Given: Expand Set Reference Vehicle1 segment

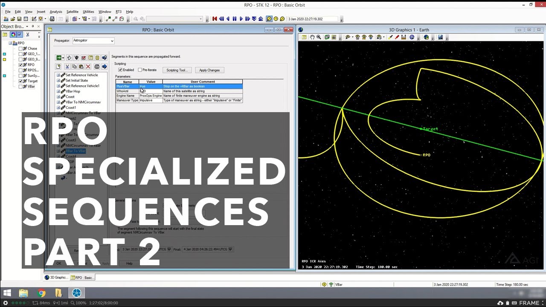Looking at the screenshot, I should tap(58, 86).
